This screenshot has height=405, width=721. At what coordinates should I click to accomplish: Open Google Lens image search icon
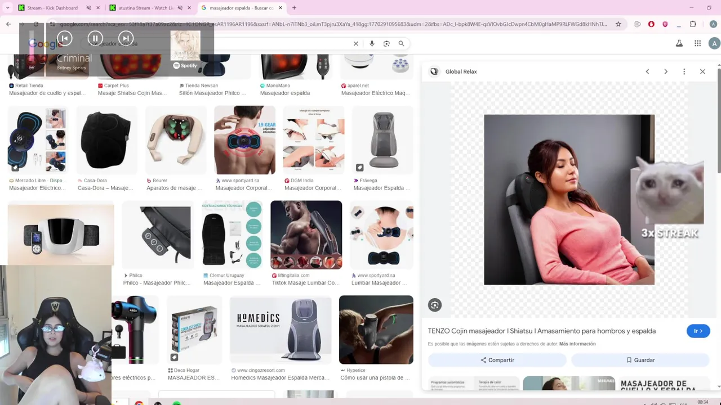pos(386,43)
